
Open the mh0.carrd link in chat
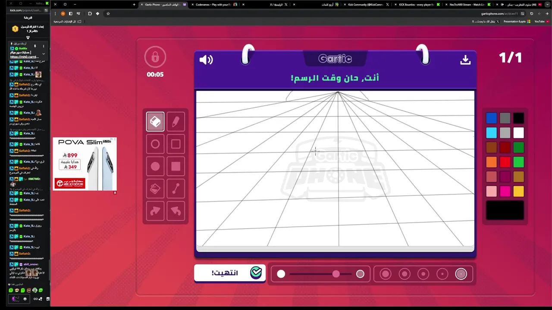click(24, 57)
